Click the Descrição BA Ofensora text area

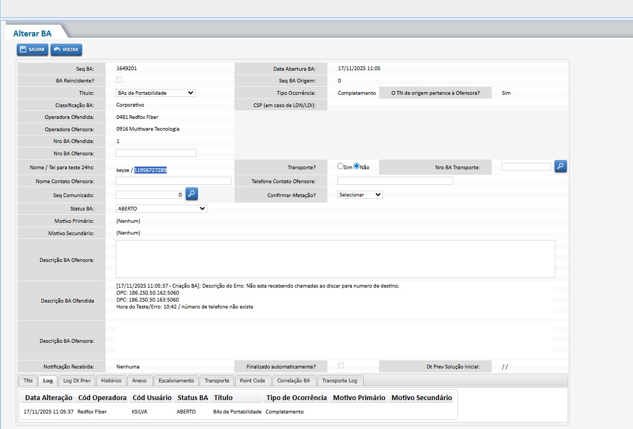pos(335,259)
